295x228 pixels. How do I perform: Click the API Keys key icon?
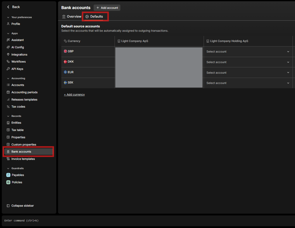[x=8, y=69]
